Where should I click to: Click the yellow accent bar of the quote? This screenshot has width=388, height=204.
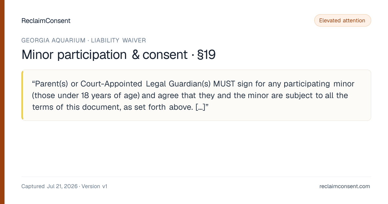(x=22, y=95)
